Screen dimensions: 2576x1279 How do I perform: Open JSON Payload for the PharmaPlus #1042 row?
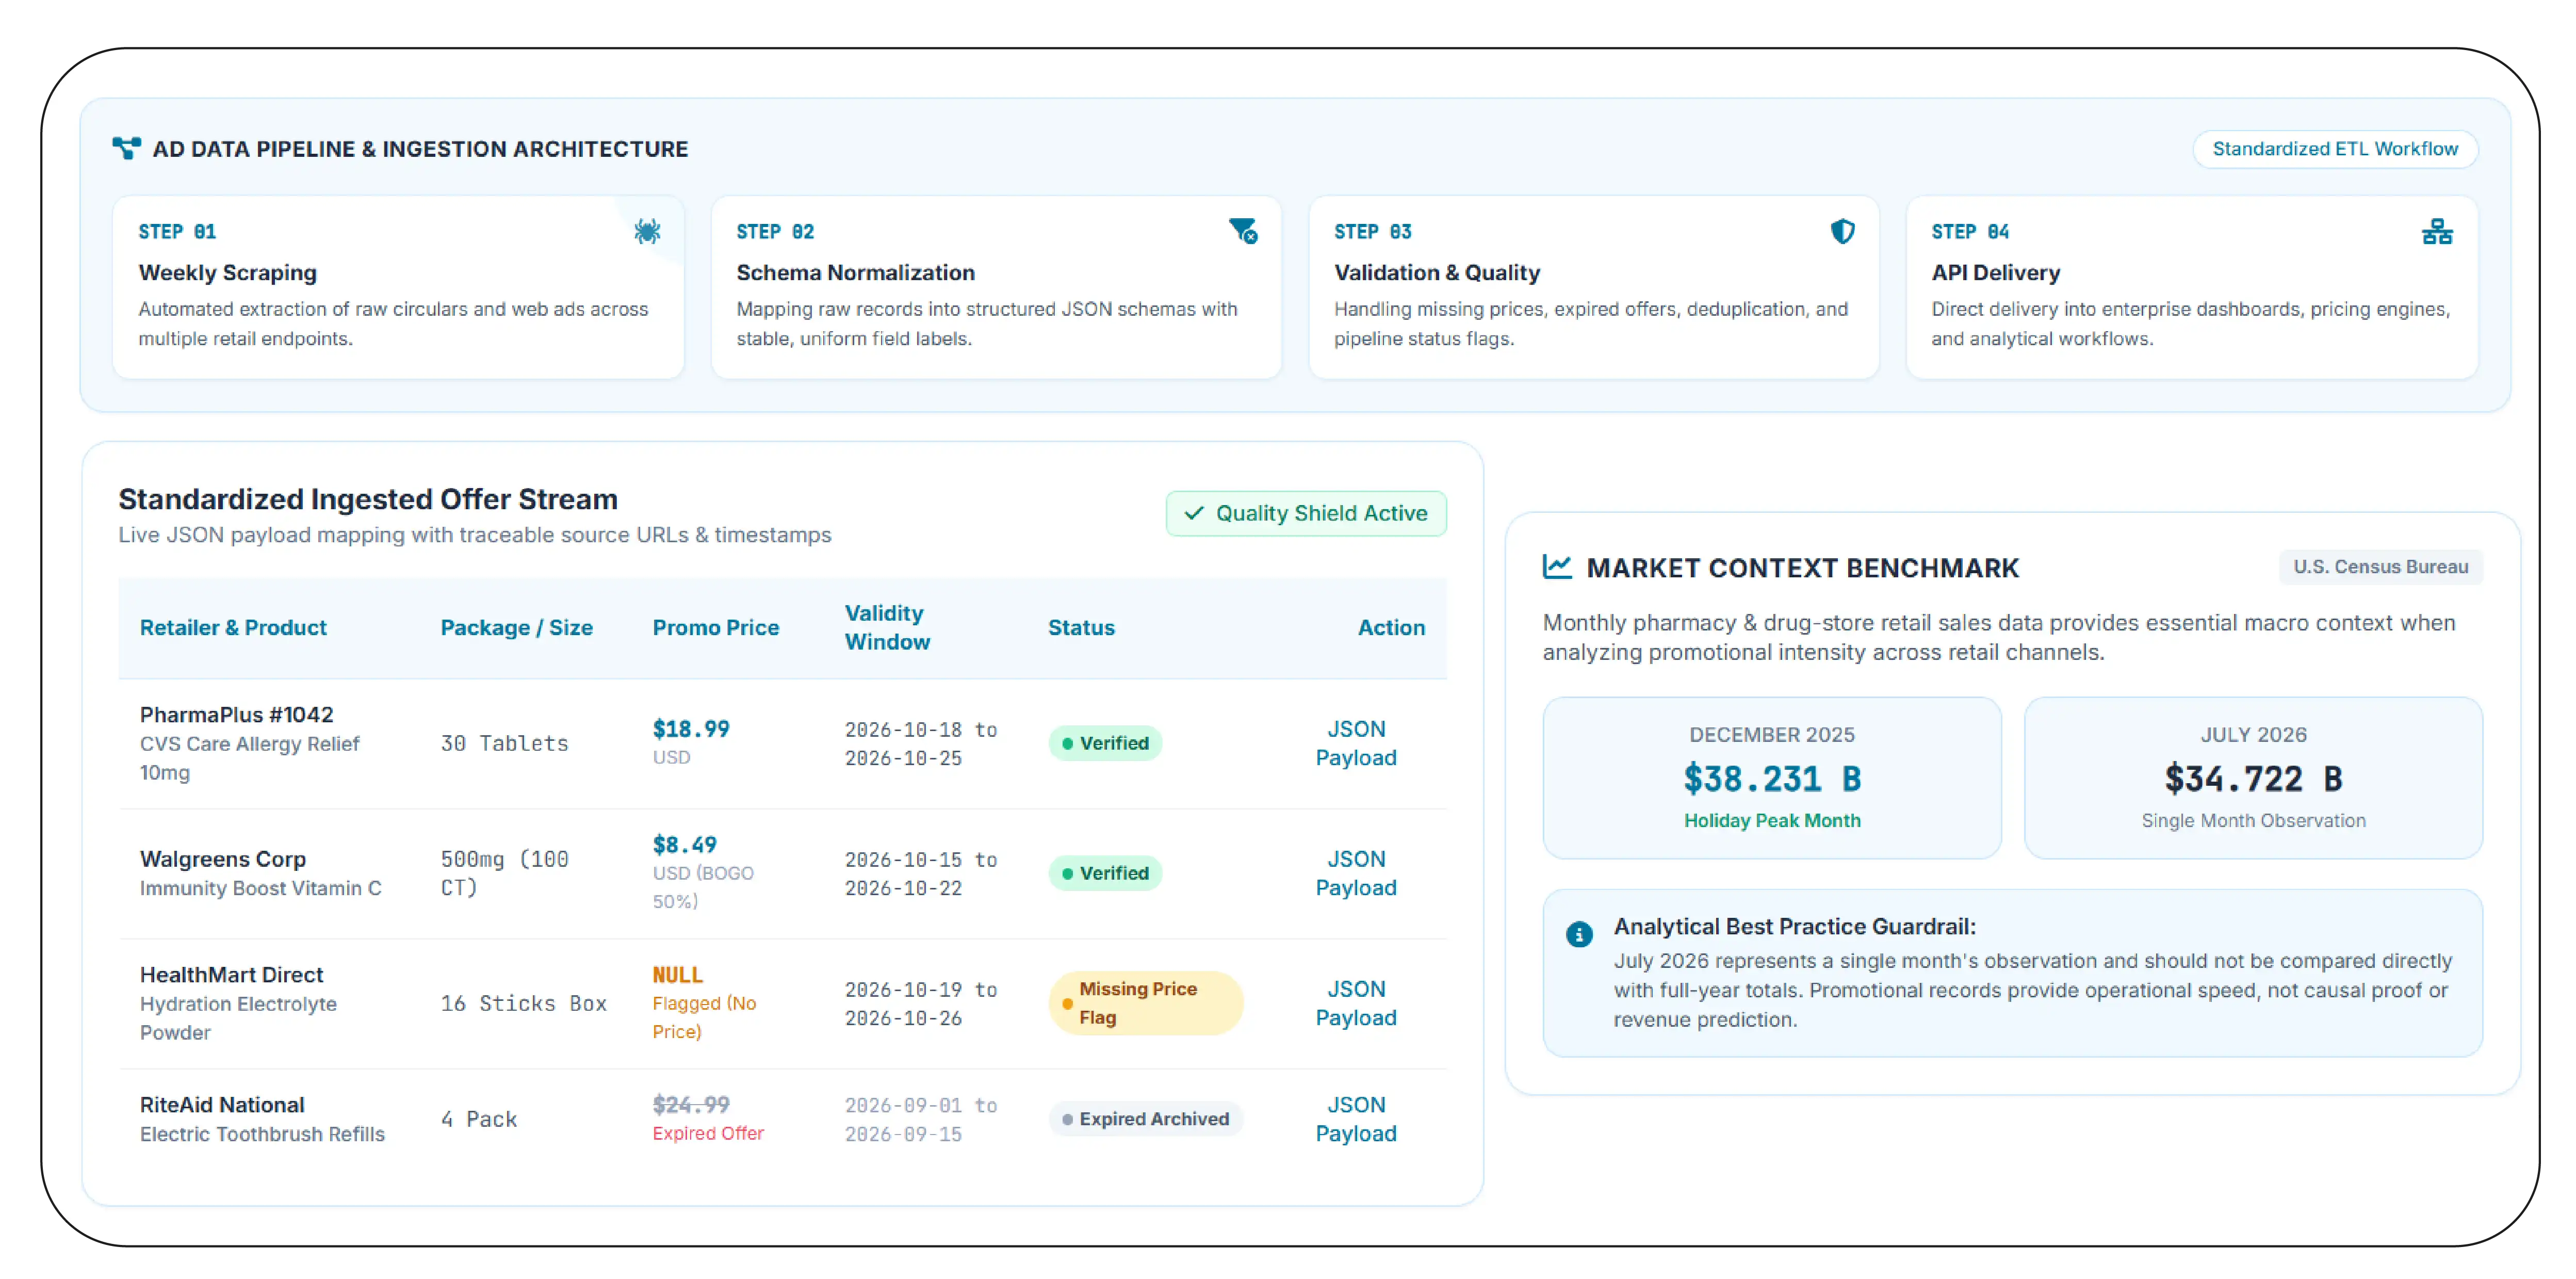click(x=1355, y=743)
